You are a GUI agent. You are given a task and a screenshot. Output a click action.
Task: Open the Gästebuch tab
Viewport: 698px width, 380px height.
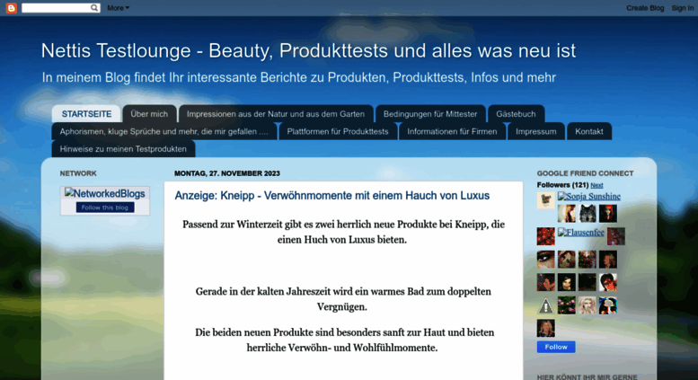point(516,114)
